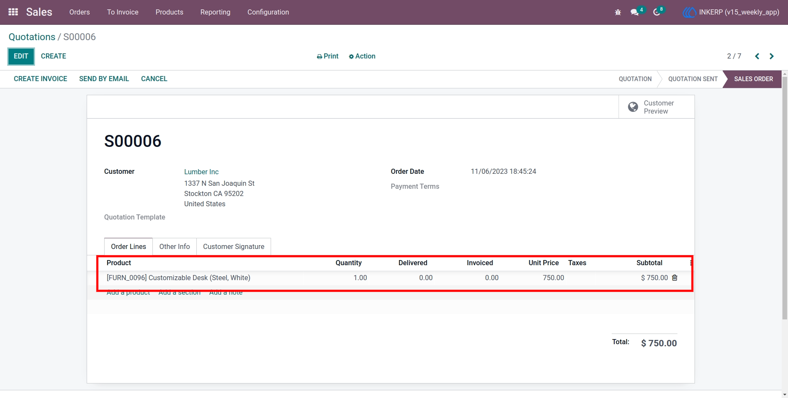Open the Action dropdown
This screenshot has height=398, width=788.
click(362, 56)
